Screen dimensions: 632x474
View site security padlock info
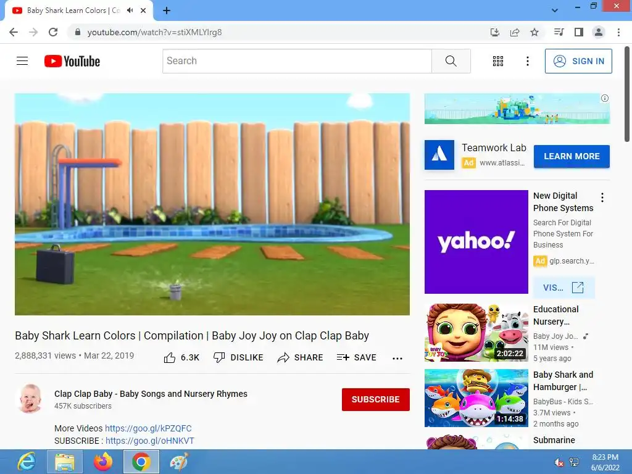click(x=78, y=32)
